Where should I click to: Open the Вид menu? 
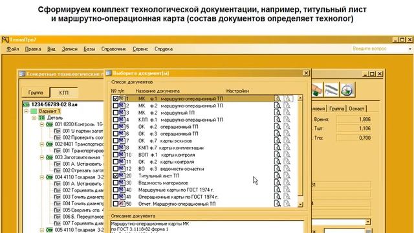(51, 49)
